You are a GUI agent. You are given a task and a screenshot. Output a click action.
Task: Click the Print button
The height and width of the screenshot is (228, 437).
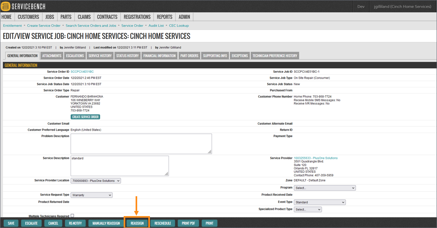[210, 223]
